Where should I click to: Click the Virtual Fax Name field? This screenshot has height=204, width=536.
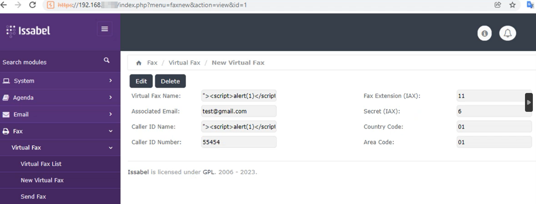coord(239,96)
